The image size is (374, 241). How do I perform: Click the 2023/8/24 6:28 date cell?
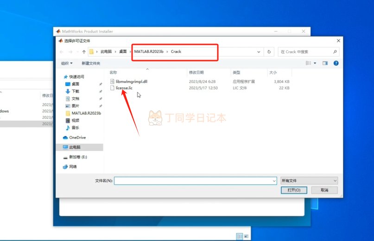(202, 81)
